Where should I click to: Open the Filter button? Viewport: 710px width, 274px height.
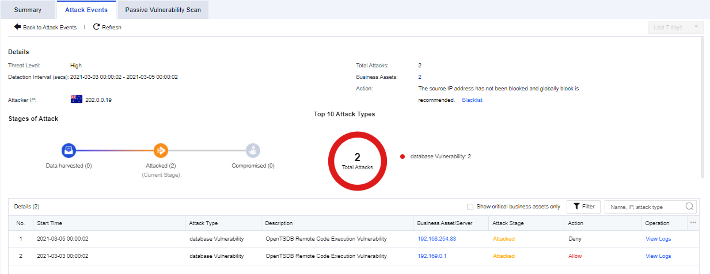pyautogui.click(x=583, y=207)
